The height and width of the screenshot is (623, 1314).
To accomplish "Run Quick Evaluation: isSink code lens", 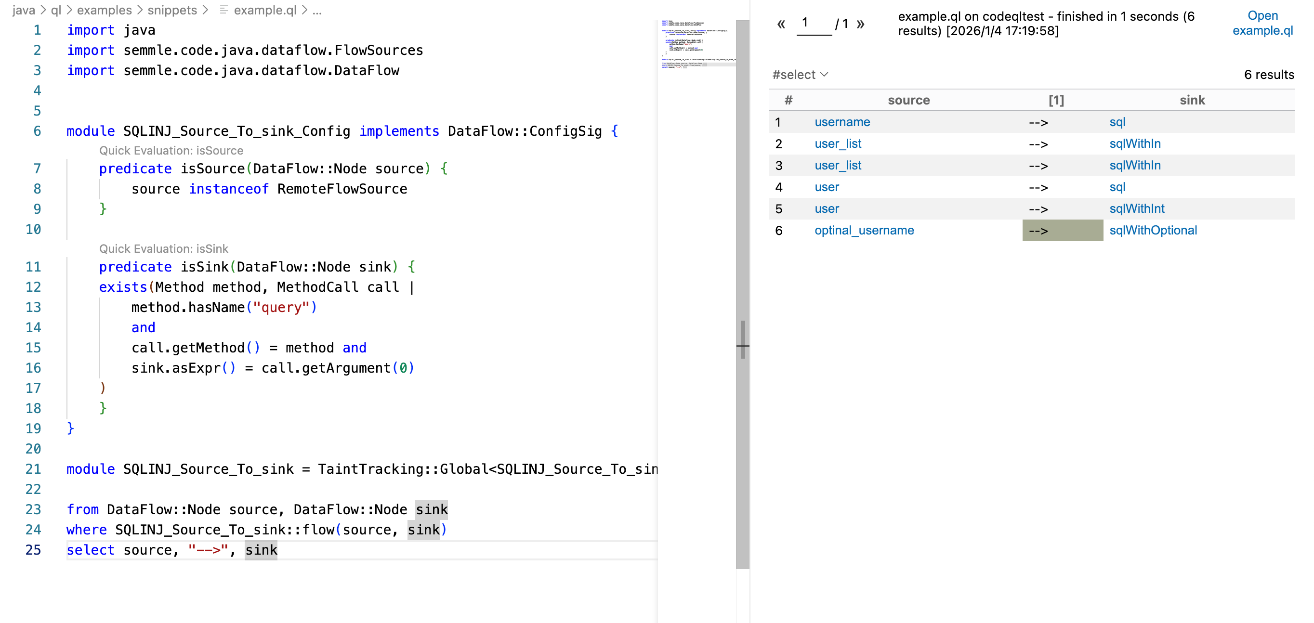I will [163, 248].
